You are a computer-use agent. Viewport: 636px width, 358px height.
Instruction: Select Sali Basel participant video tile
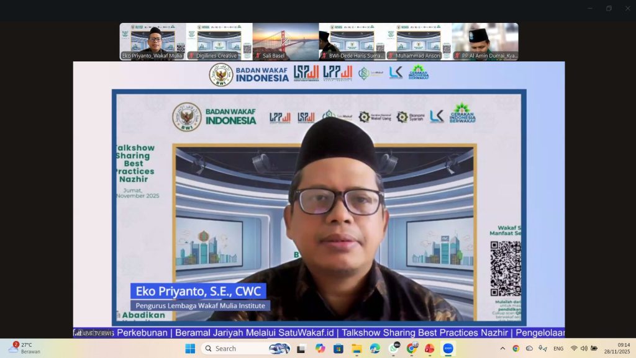[286, 42]
